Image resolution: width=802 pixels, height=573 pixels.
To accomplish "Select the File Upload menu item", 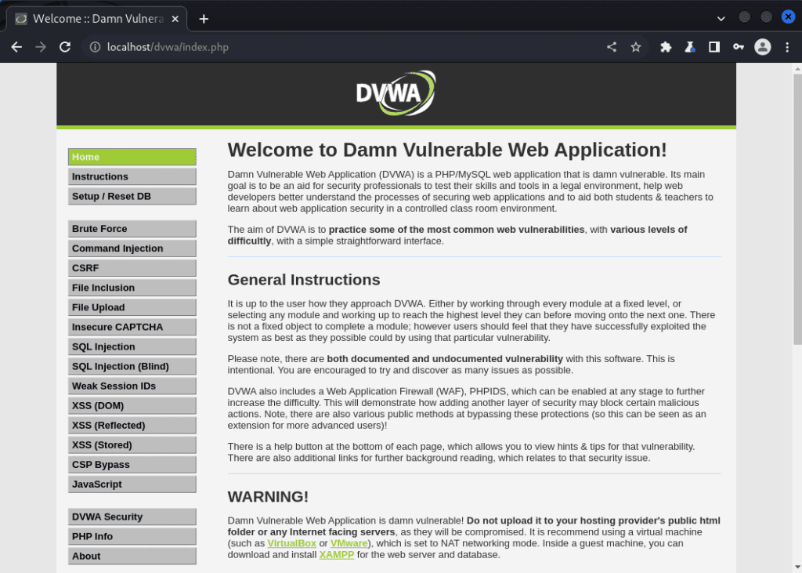I will coord(132,307).
